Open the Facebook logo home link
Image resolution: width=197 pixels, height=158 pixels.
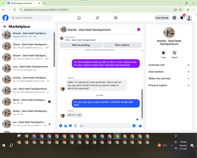(x=6, y=18)
